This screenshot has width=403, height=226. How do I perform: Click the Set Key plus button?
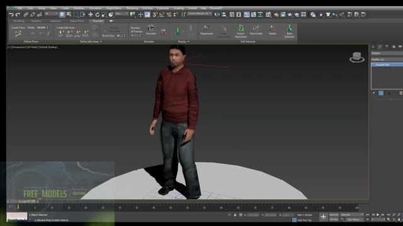[x=323, y=217]
